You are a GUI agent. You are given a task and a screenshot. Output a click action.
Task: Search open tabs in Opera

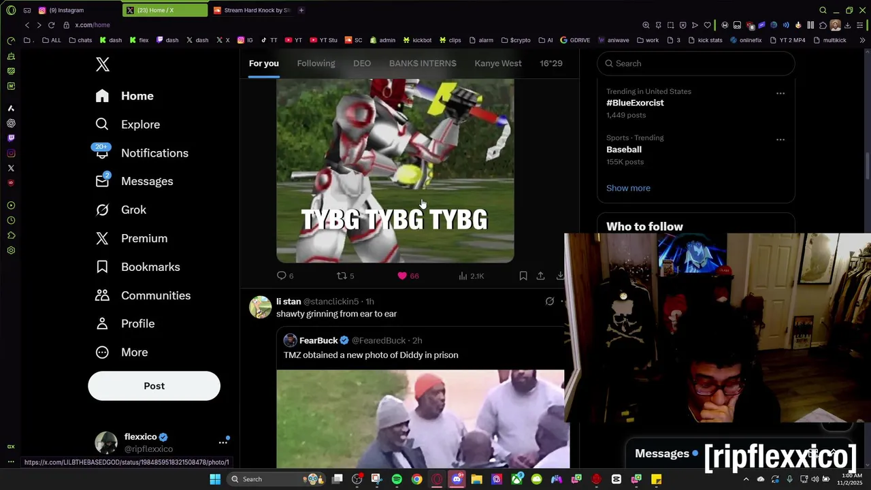click(x=823, y=10)
